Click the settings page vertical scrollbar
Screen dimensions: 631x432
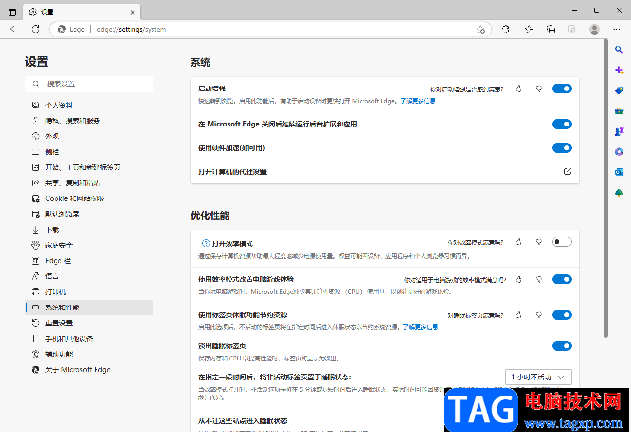click(x=606, y=189)
